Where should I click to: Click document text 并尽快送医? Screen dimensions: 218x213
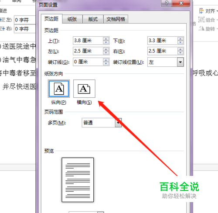point(19,86)
